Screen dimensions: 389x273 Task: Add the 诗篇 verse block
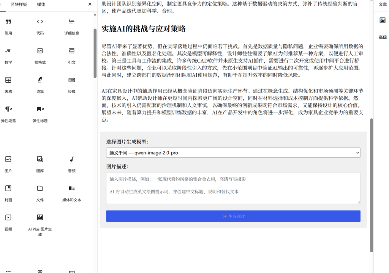tap(40, 84)
